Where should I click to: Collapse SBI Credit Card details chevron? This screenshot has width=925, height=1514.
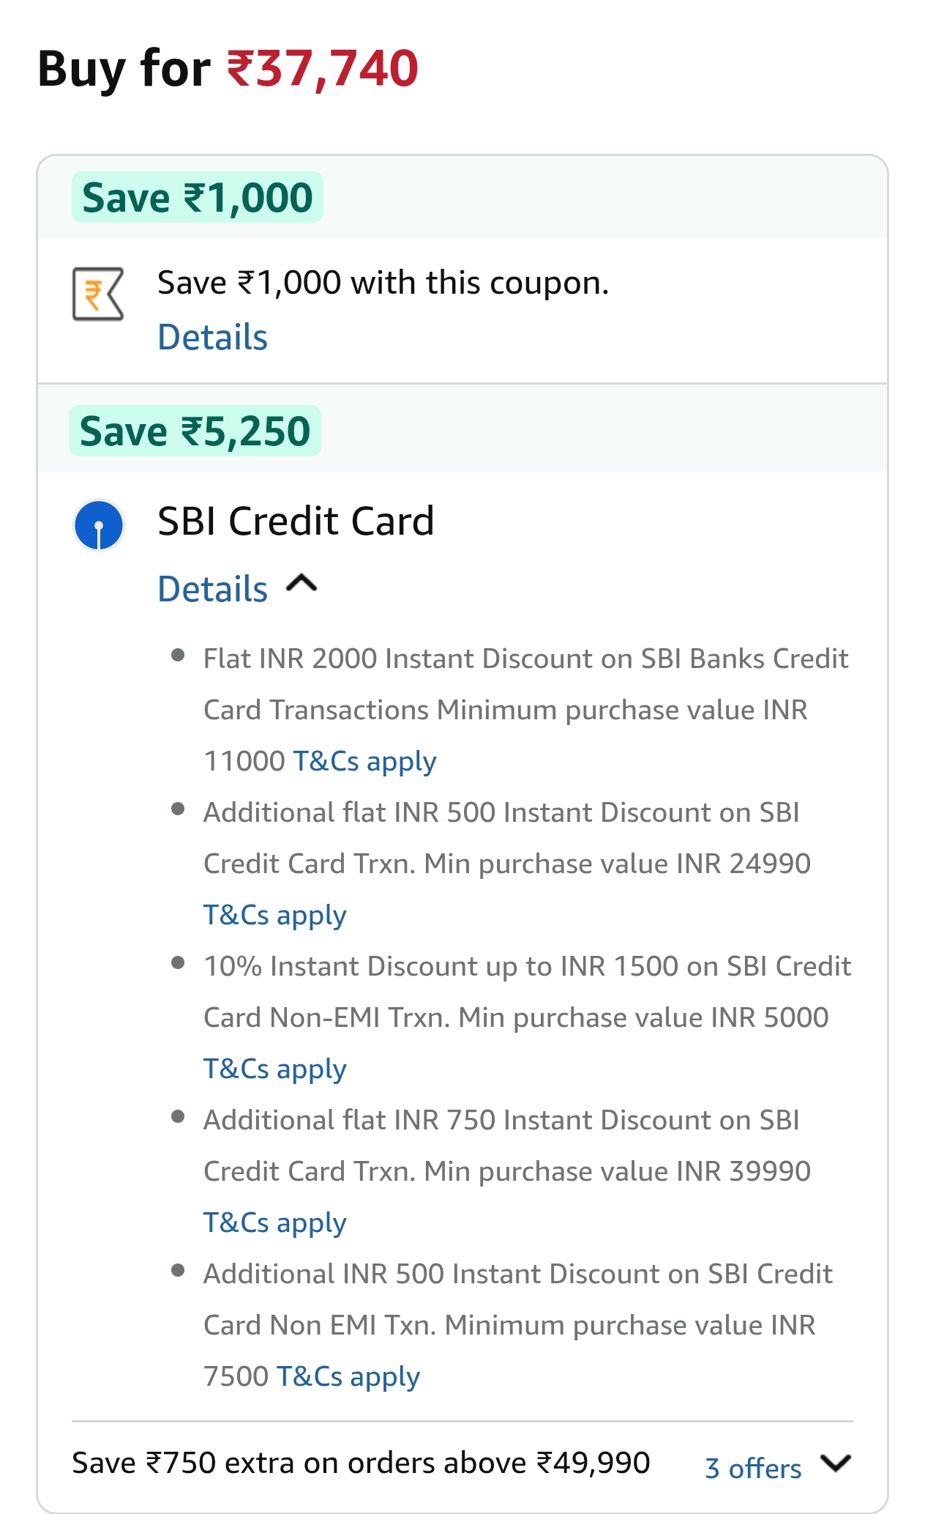coord(302,585)
